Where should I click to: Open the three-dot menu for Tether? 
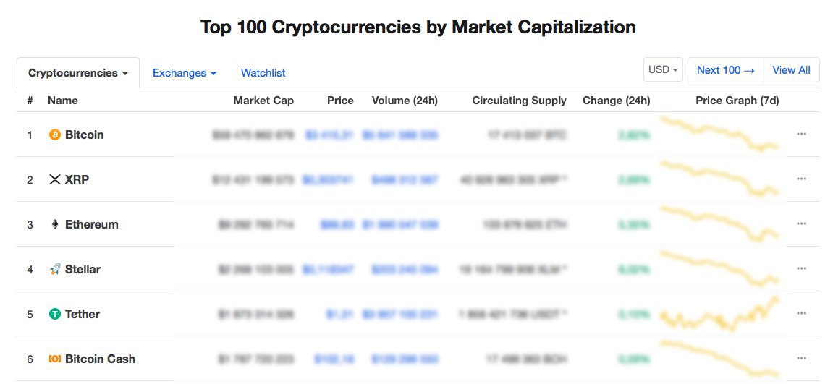[x=801, y=314]
